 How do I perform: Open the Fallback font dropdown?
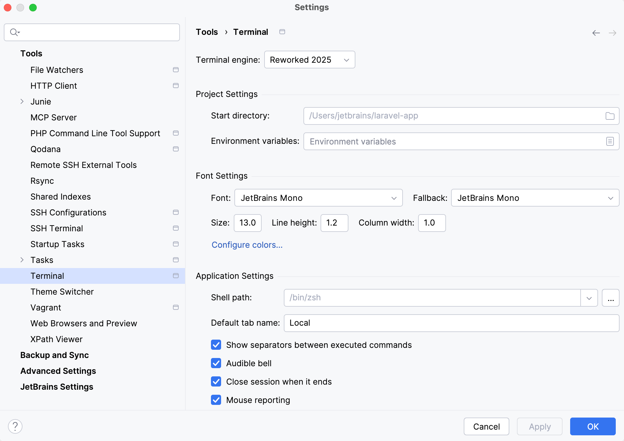point(535,198)
